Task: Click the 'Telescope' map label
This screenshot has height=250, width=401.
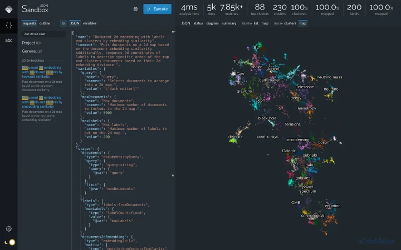Action: tap(305, 87)
